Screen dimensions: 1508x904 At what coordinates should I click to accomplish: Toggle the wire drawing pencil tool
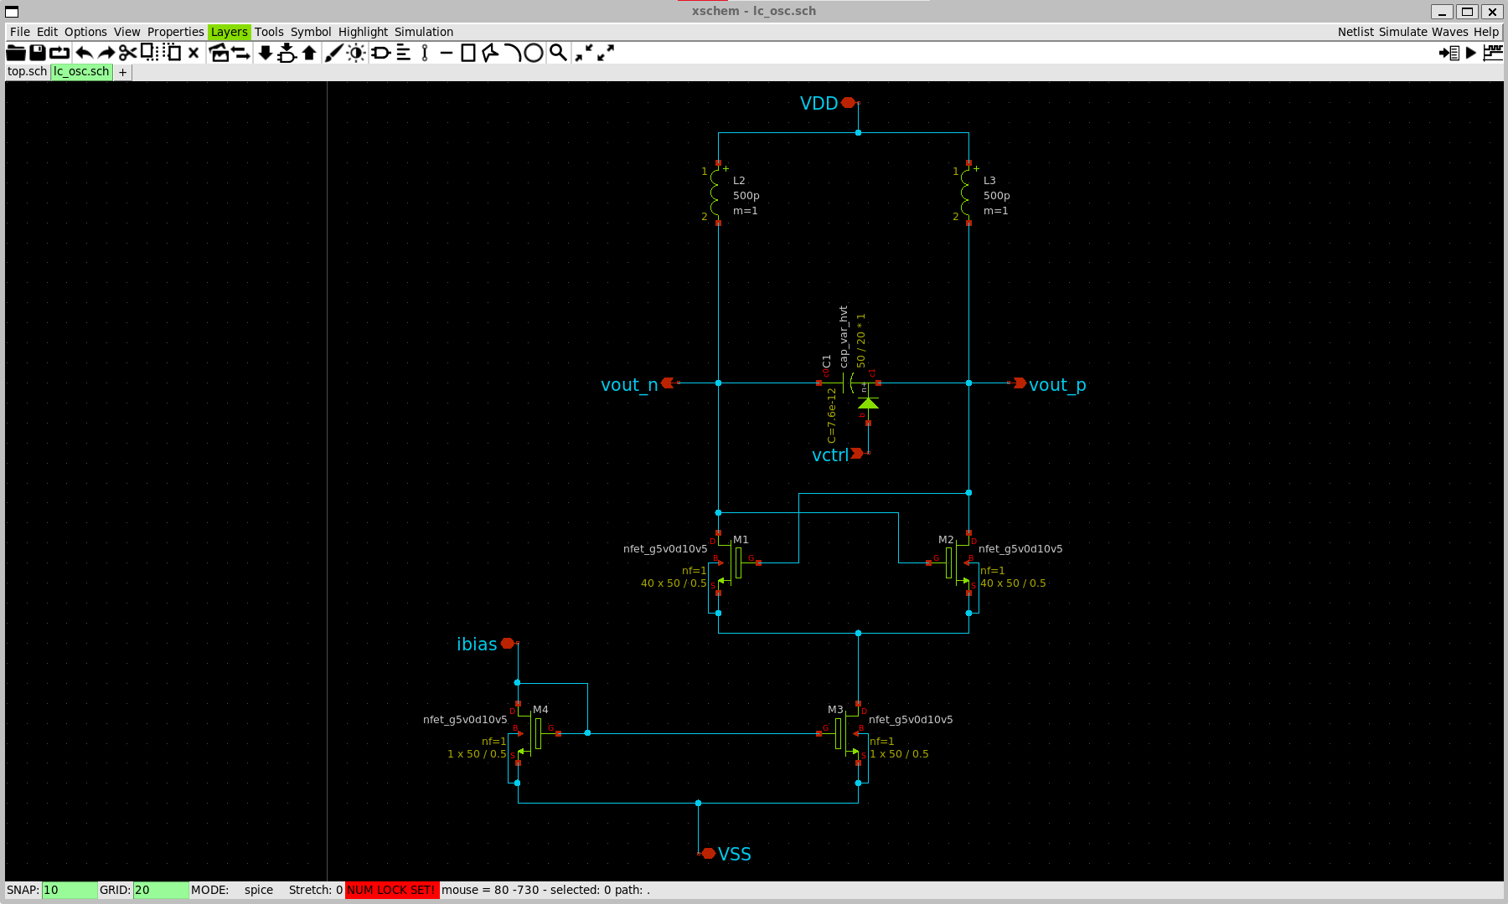pos(333,53)
